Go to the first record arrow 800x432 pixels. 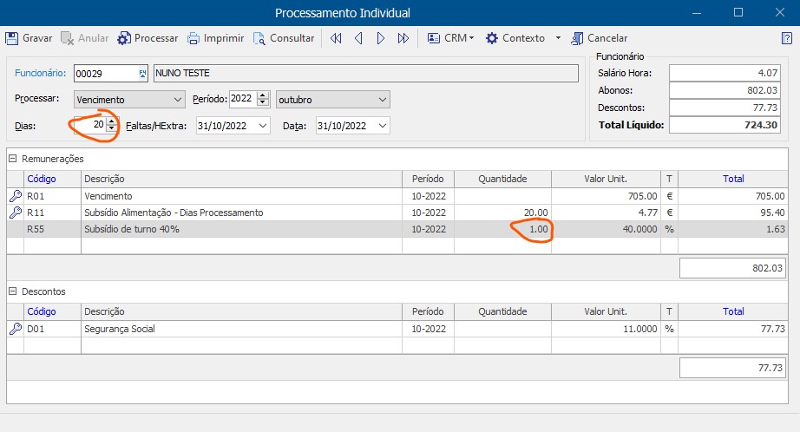(336, 38)
